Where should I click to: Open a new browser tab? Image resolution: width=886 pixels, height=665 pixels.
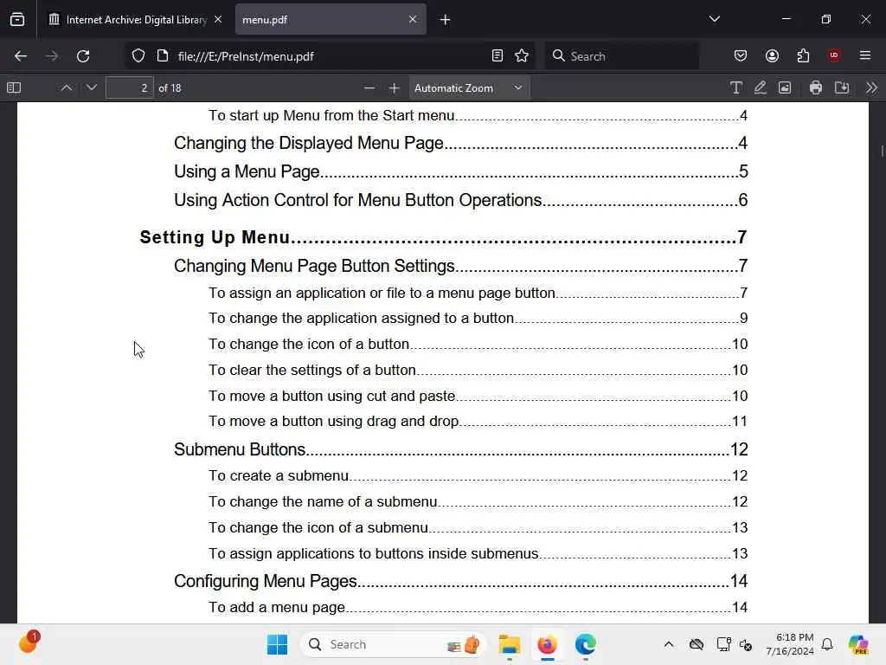(x=445, y=20)
